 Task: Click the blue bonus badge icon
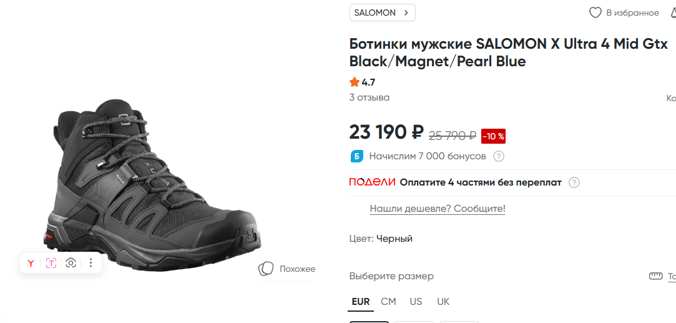tap(356, 156)
